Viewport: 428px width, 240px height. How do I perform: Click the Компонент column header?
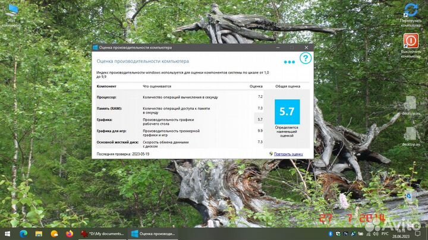[x=106, y=86]
